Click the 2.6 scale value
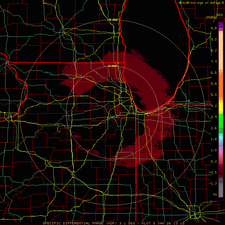 coord(214,128)
